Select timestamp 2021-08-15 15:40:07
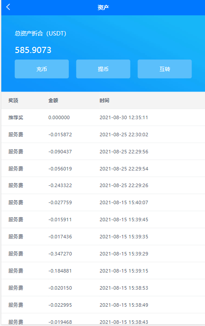Viewport: 205px width, 326px height. pyautogui.click(x=124, y=202)
